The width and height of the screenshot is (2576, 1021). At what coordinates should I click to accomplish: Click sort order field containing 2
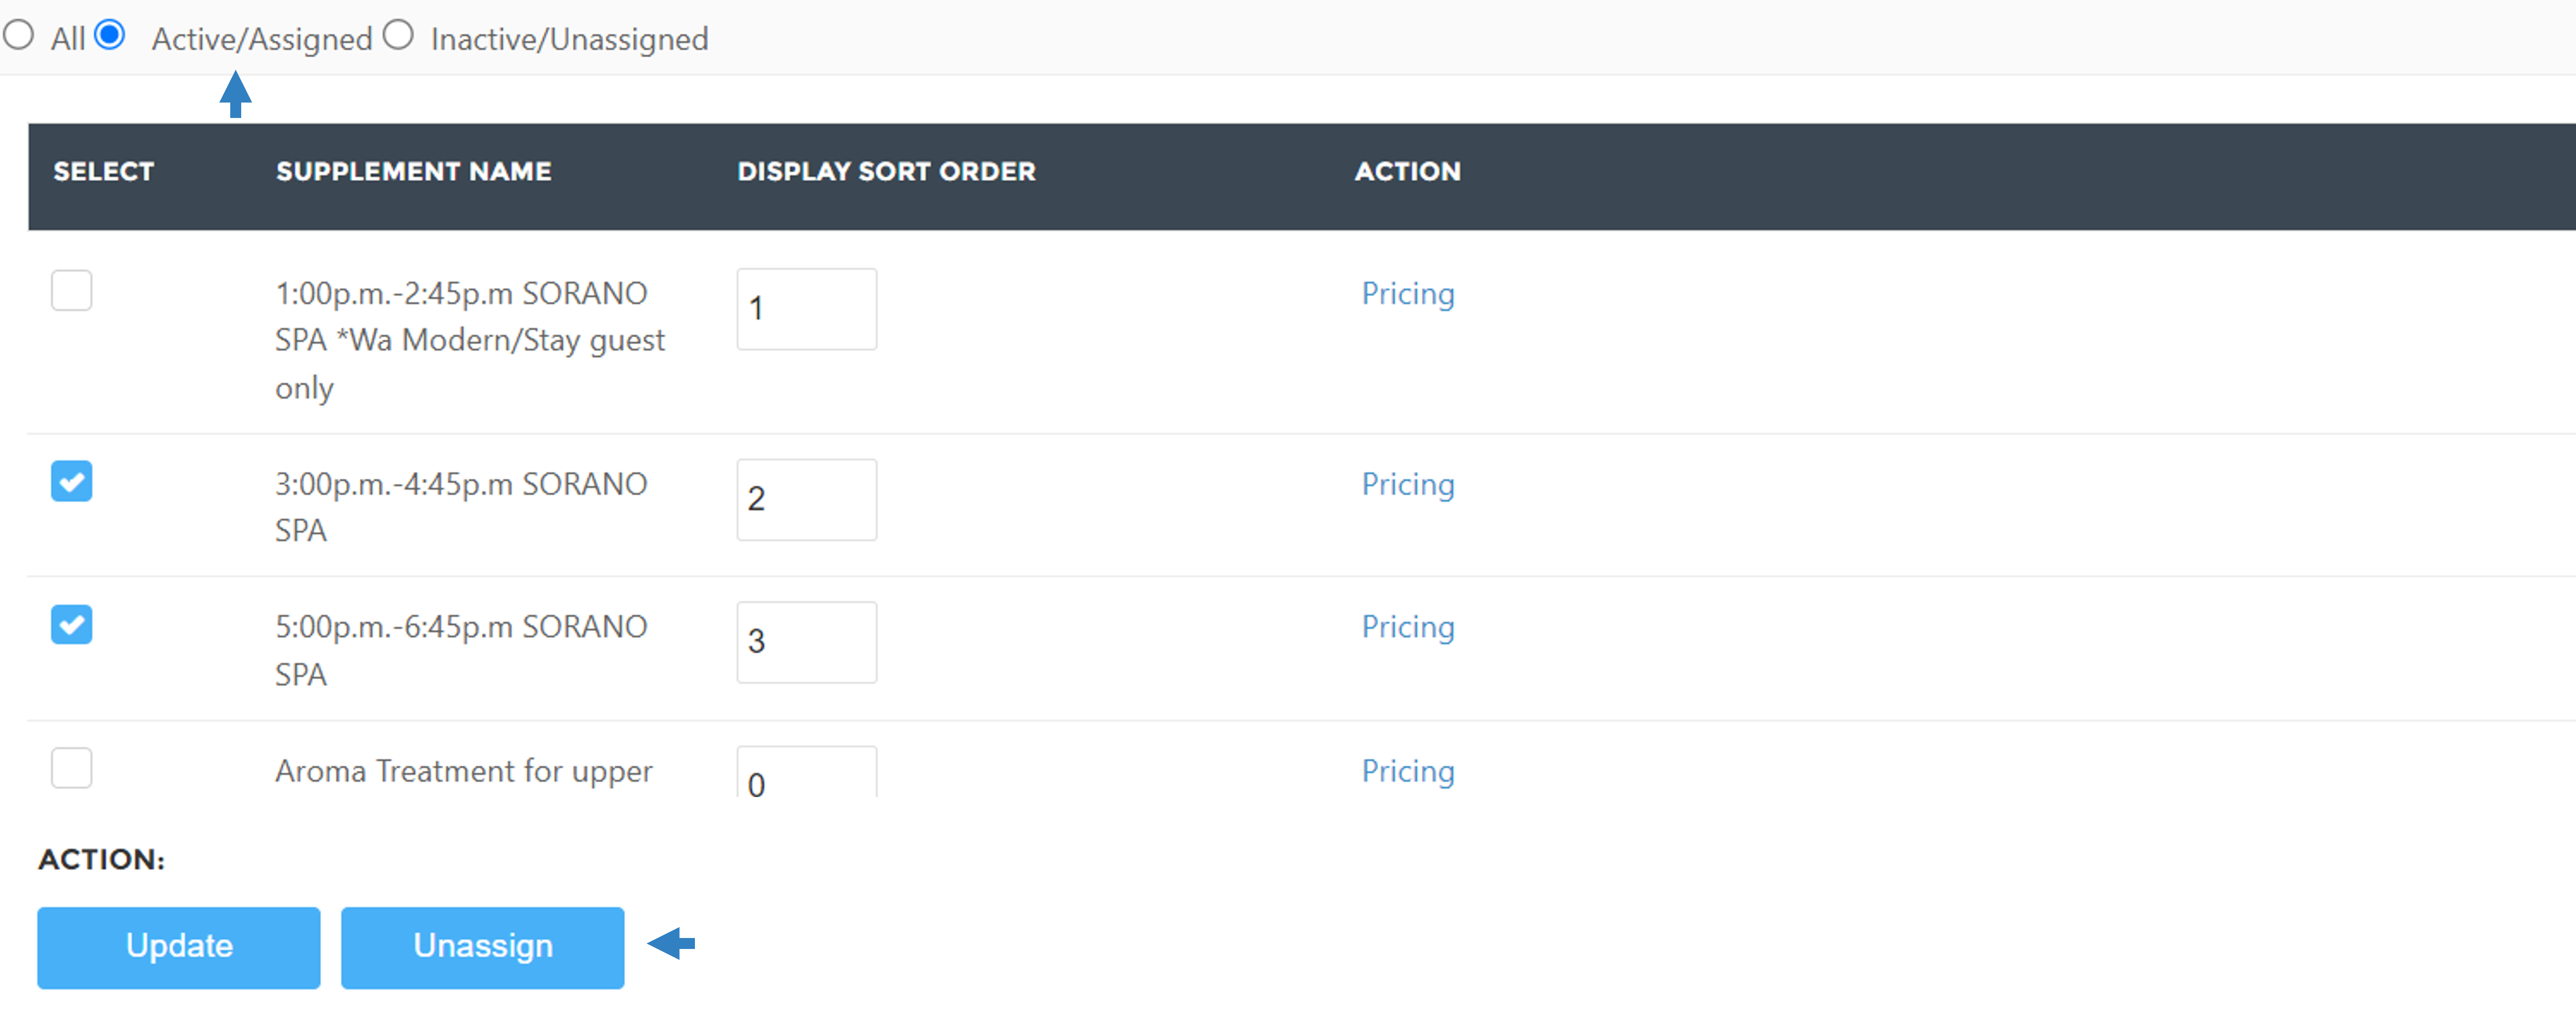(807, 500)
